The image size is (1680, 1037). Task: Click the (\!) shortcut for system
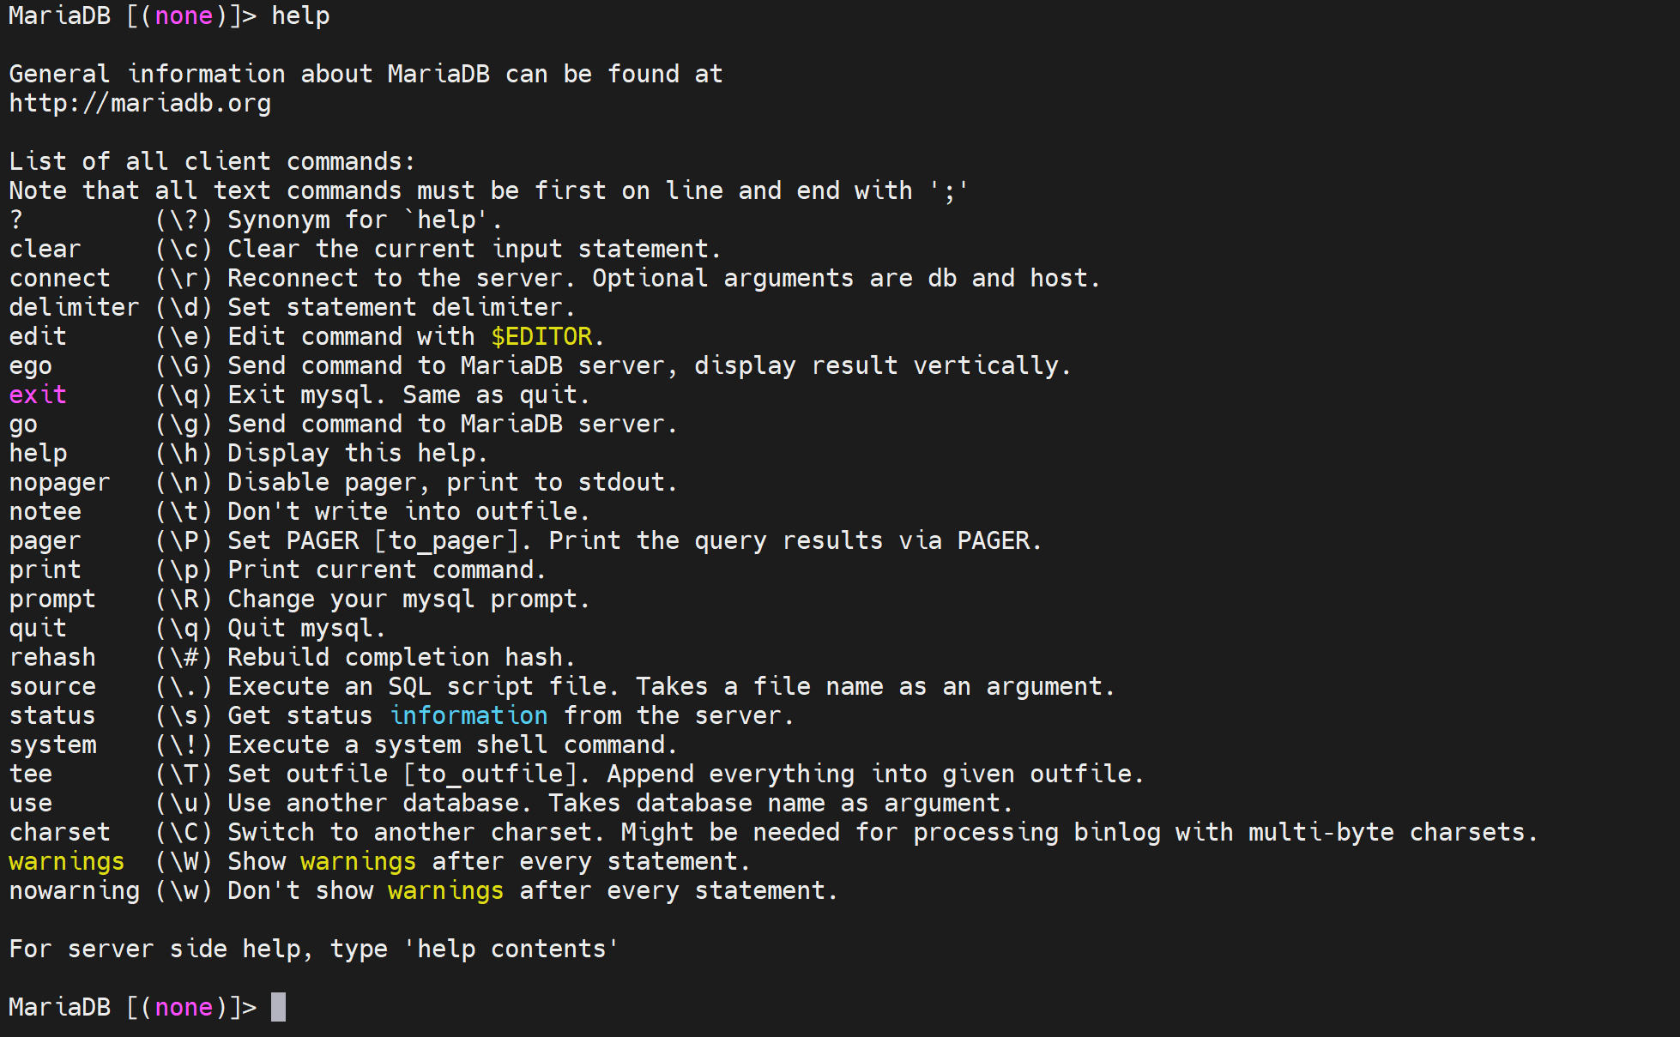[184, 745]
